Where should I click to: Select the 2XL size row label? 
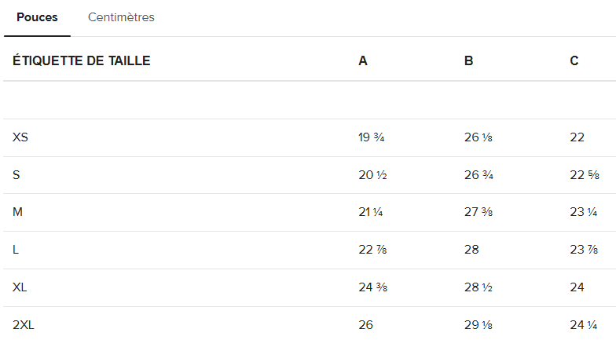(24, 325)
